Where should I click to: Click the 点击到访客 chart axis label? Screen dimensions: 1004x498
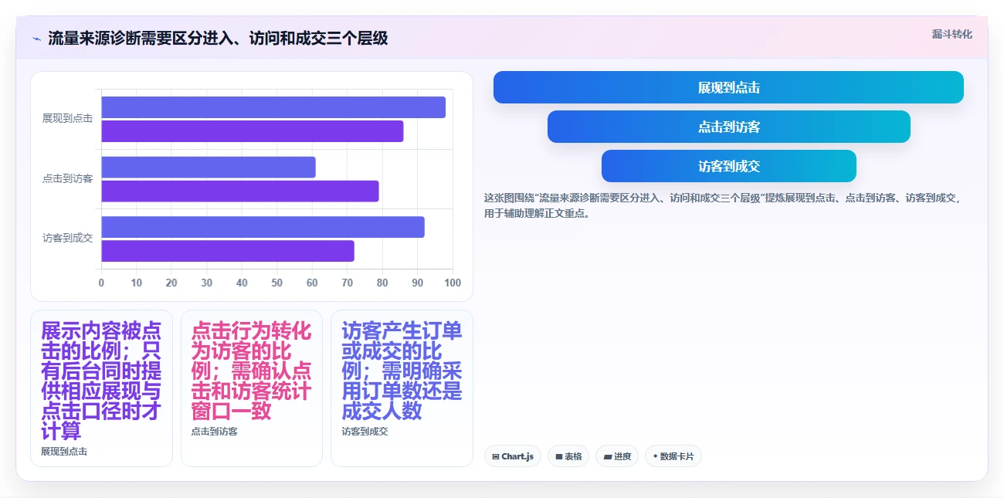[x=67, y=178]
